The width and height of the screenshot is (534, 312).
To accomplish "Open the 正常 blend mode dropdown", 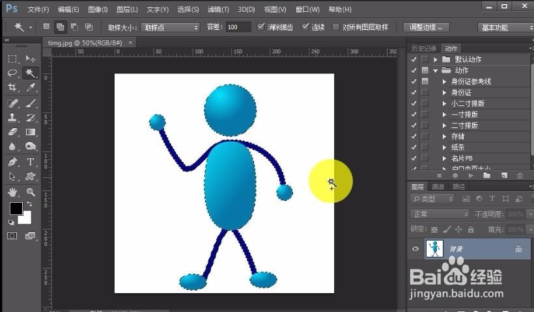I will coord(440,214).
